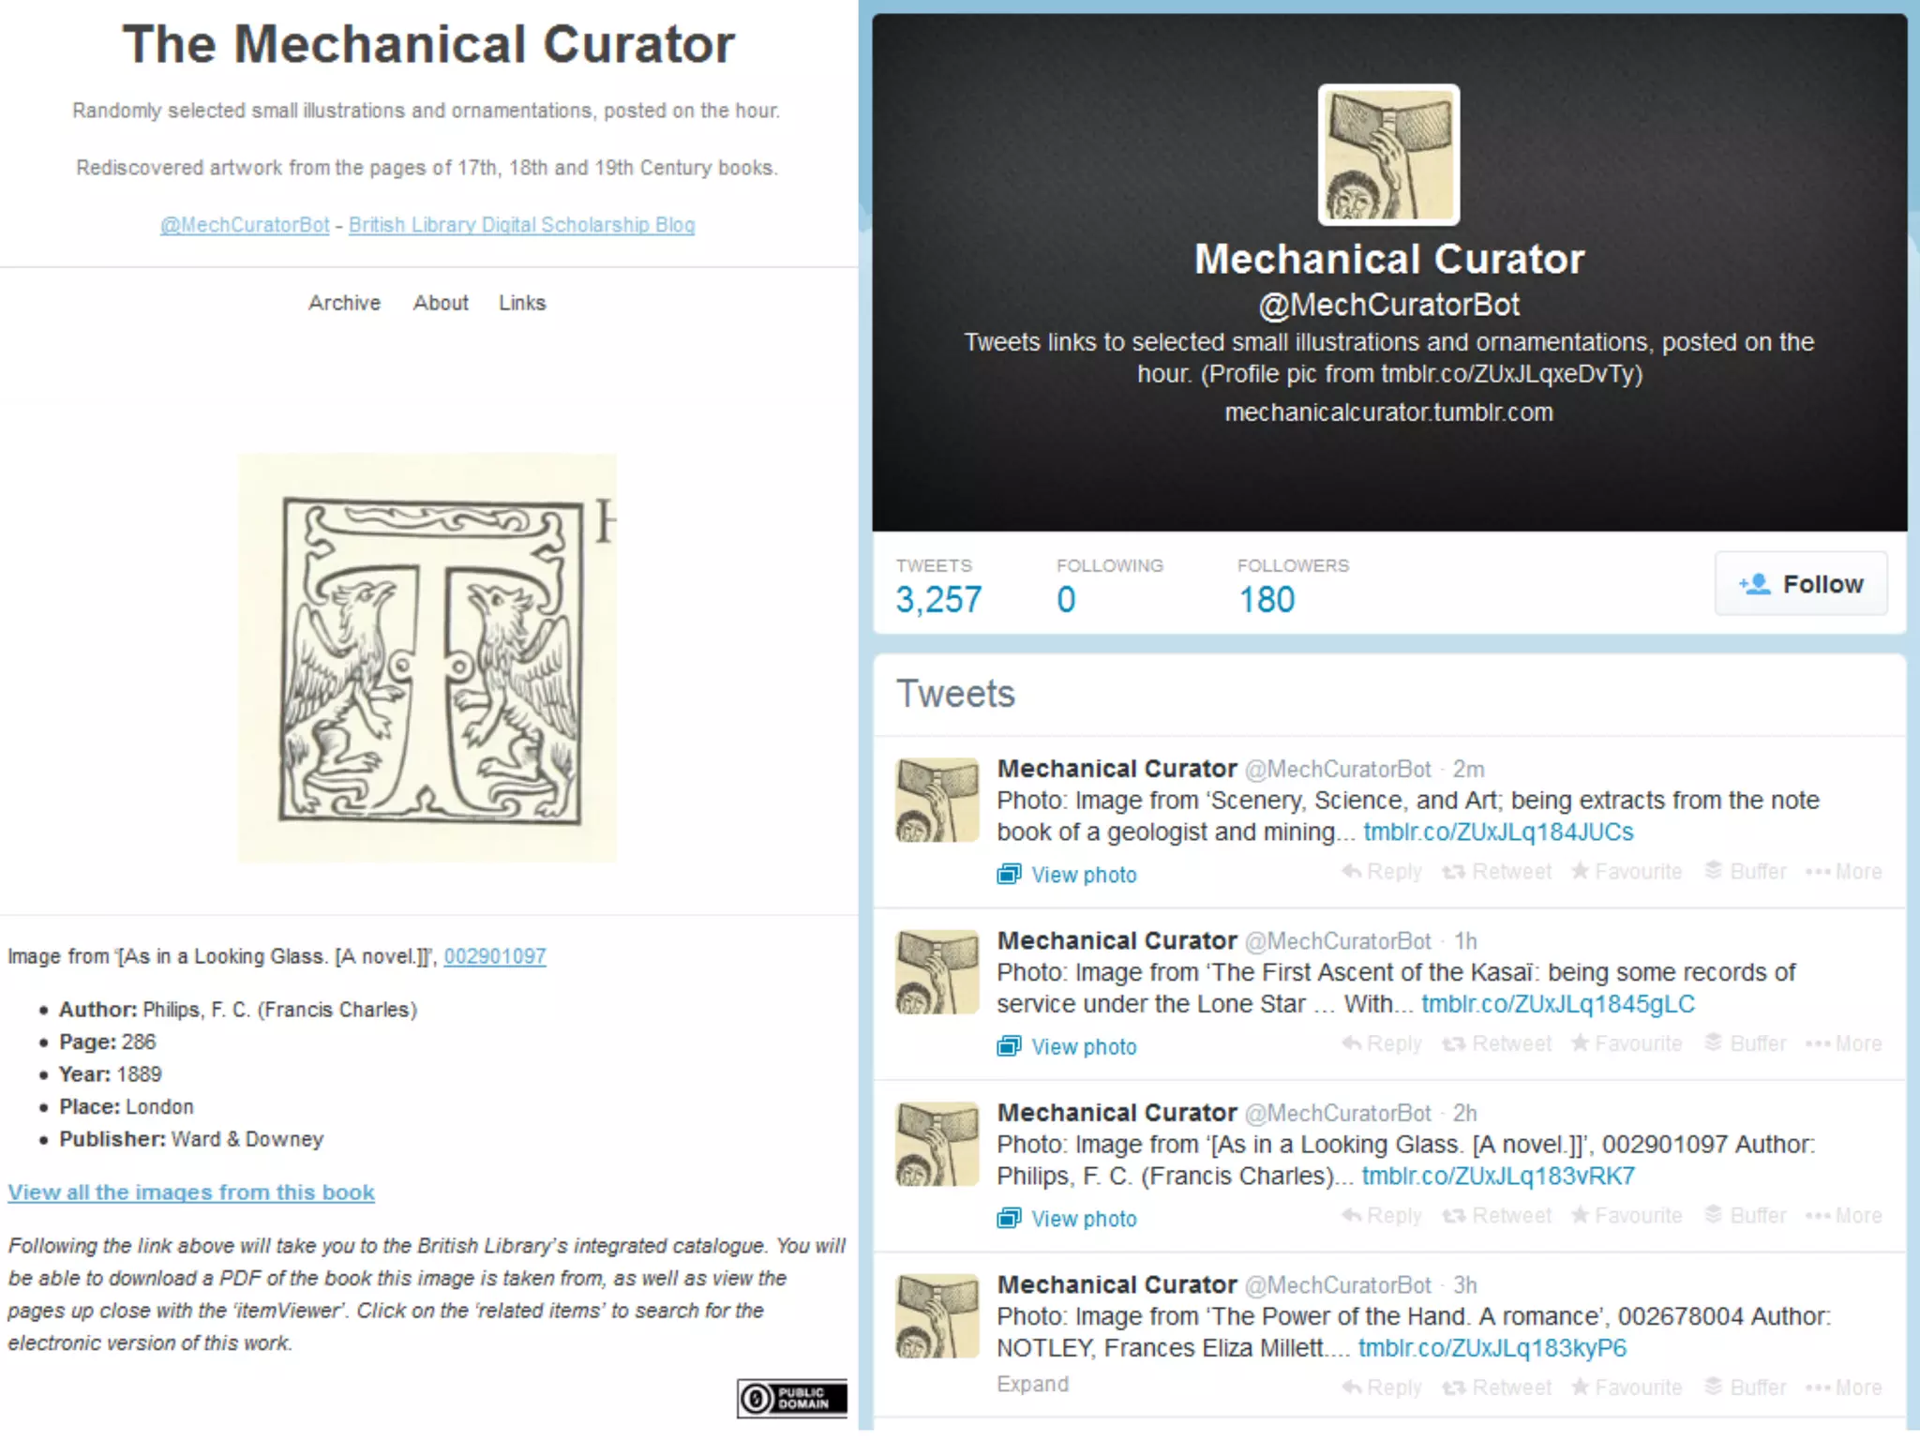Open the About page link

441,303
